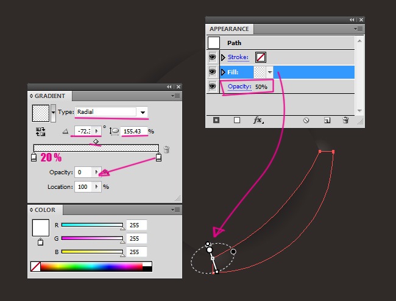The image size is (396, 301).
Task: Open the gradient swatch dropdown arrow
Action: (x=53, y=113)
